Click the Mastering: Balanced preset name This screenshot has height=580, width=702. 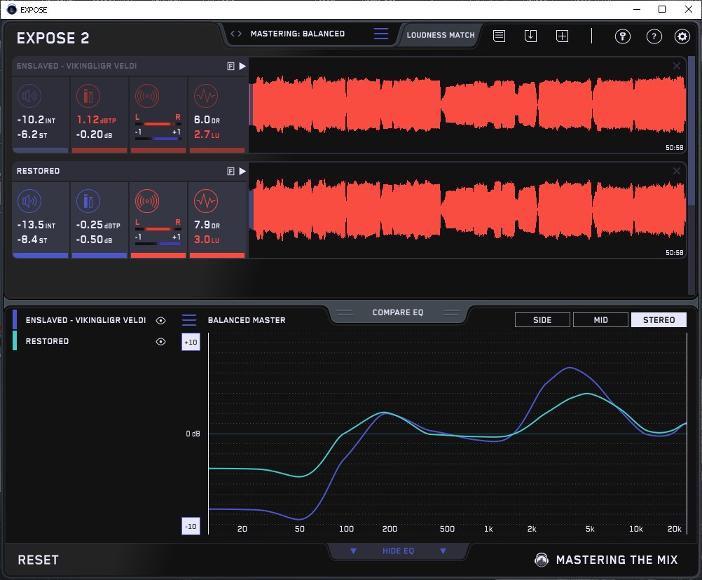pos(298,34)
